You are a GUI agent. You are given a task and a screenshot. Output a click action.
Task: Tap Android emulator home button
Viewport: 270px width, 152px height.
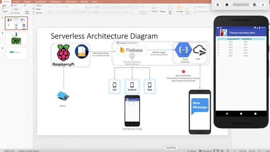point(241,114)
